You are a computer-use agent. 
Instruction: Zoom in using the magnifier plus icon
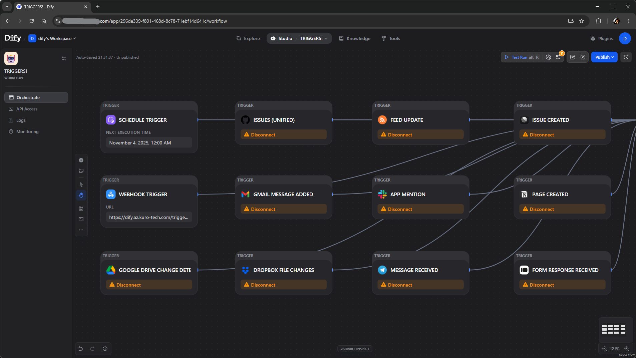[627, 349]
